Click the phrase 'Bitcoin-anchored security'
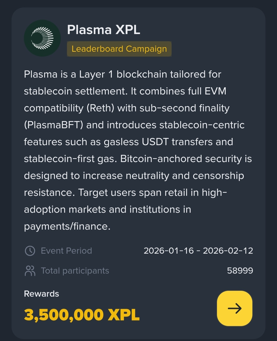 181,159
